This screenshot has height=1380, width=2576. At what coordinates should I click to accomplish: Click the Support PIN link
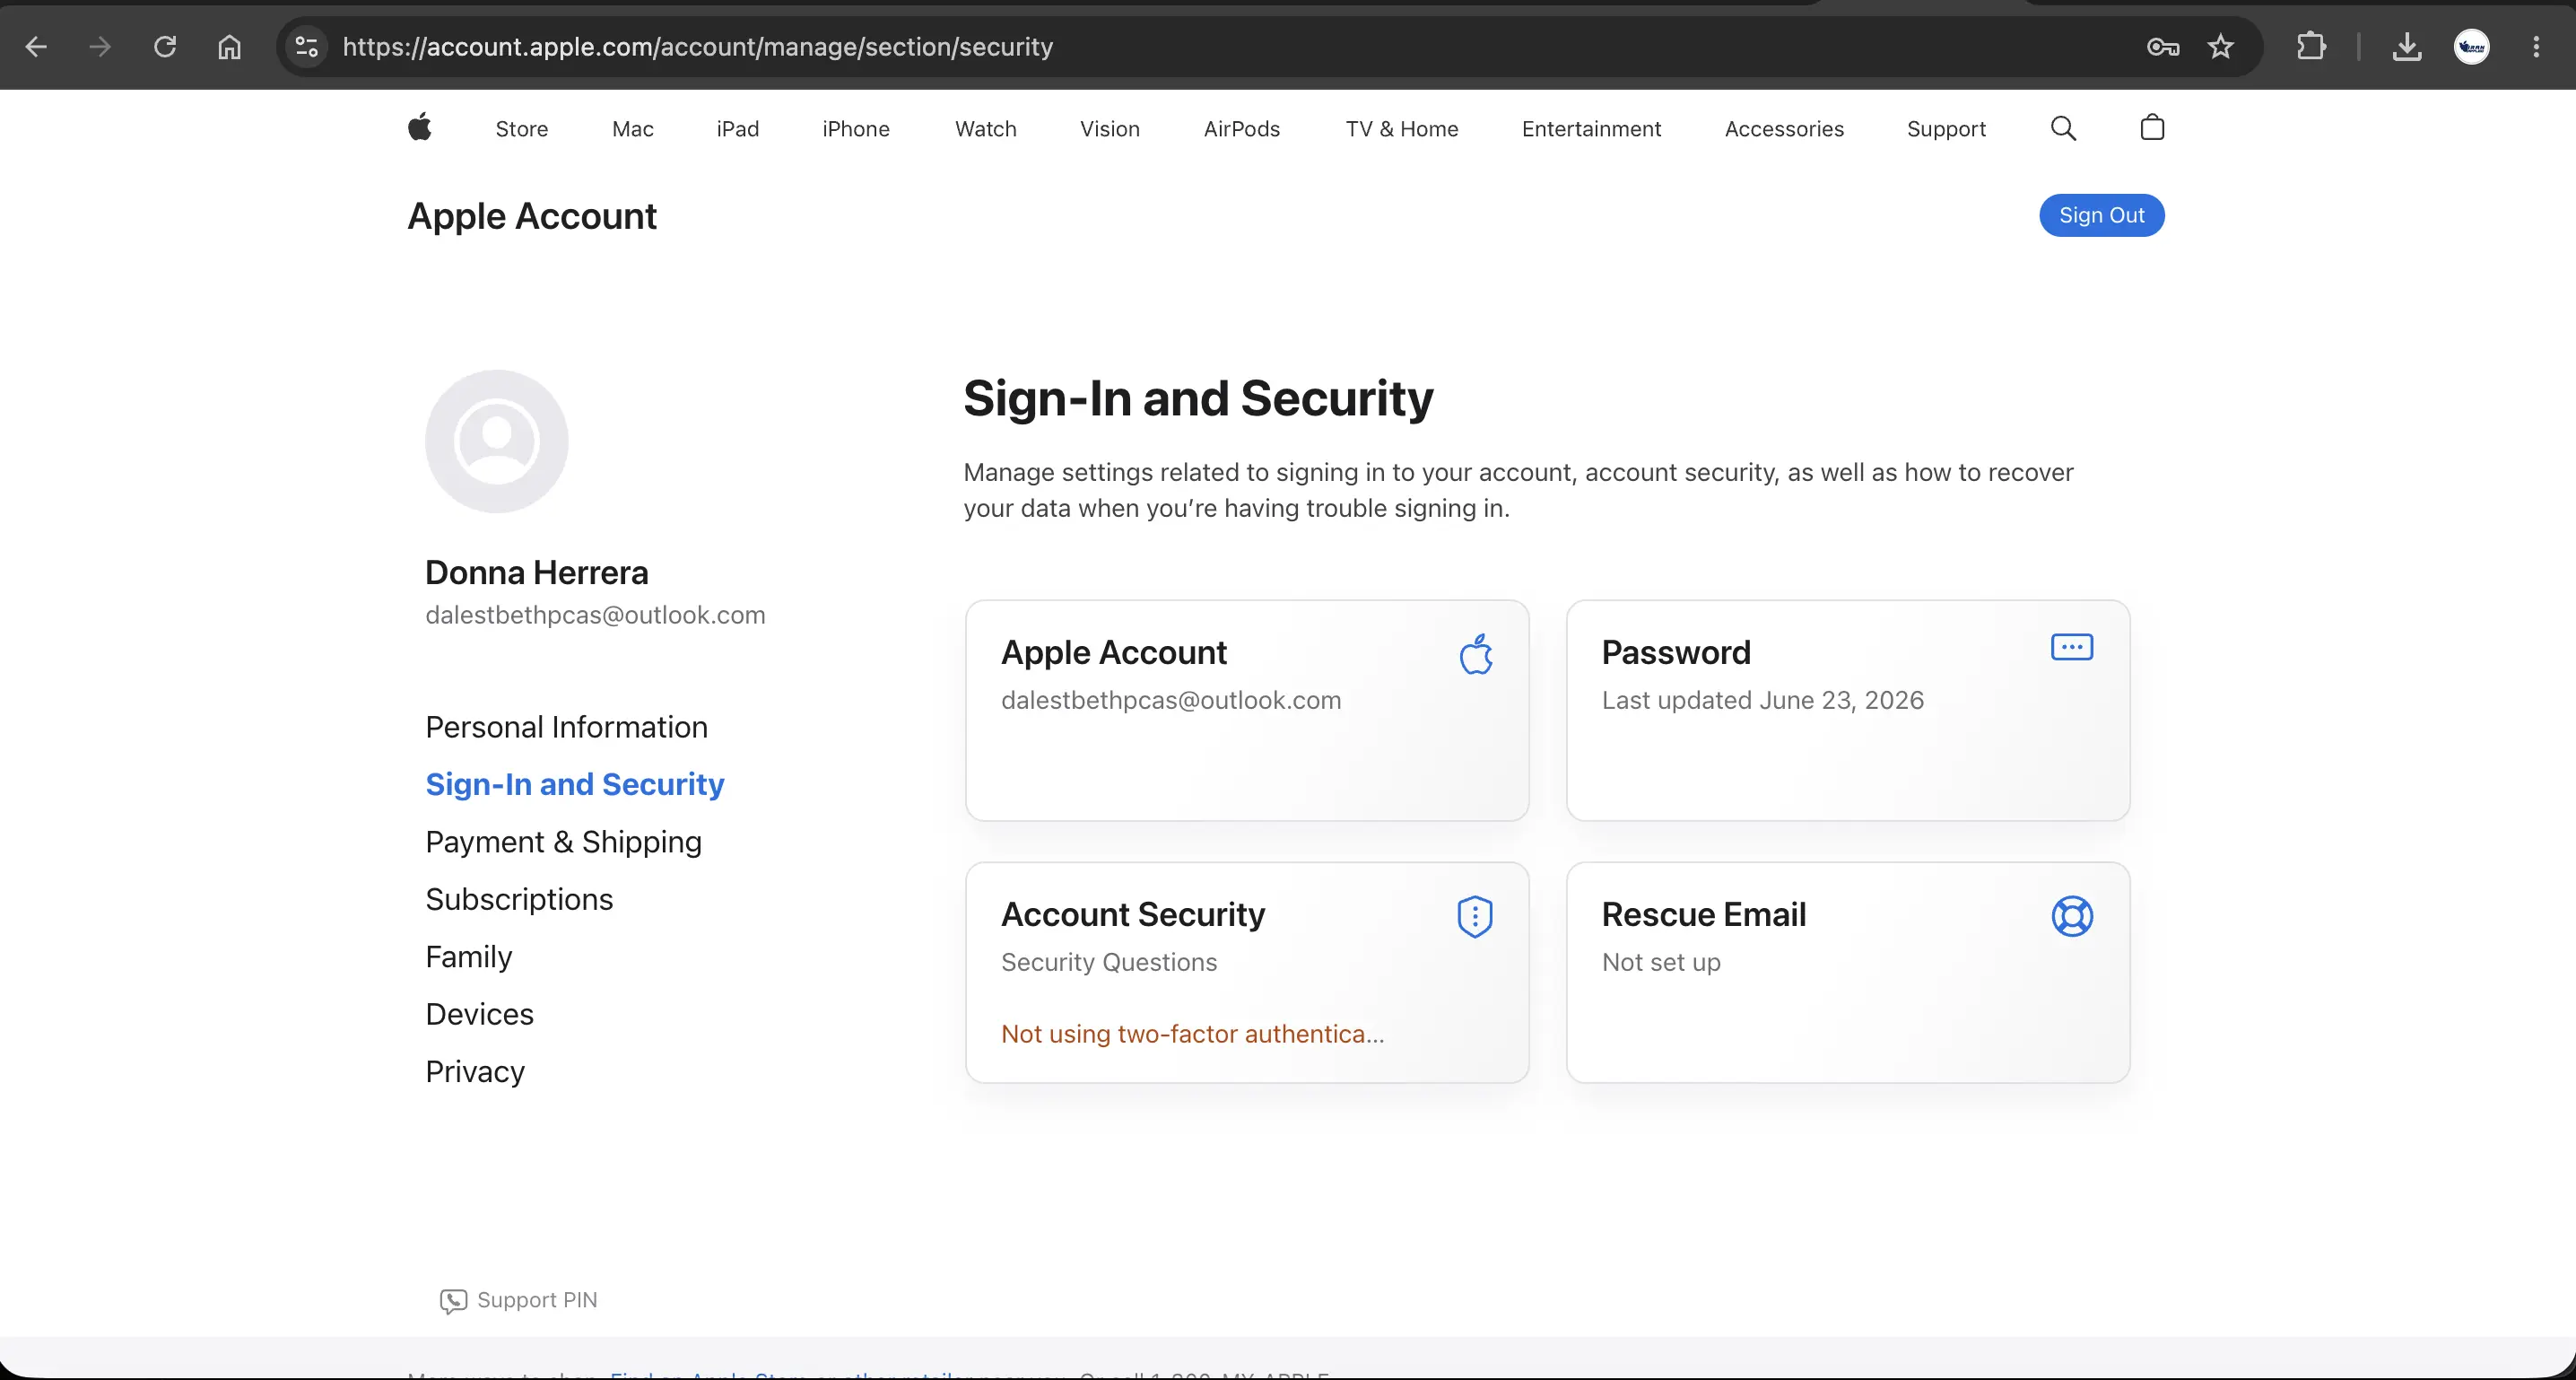(519, 1300)
